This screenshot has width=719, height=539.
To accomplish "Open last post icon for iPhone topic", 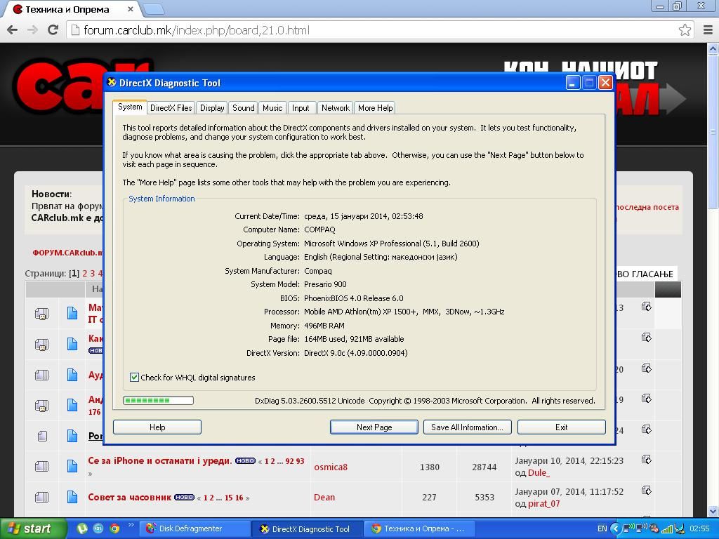I will pyautogui.click(x=646, y=460).
